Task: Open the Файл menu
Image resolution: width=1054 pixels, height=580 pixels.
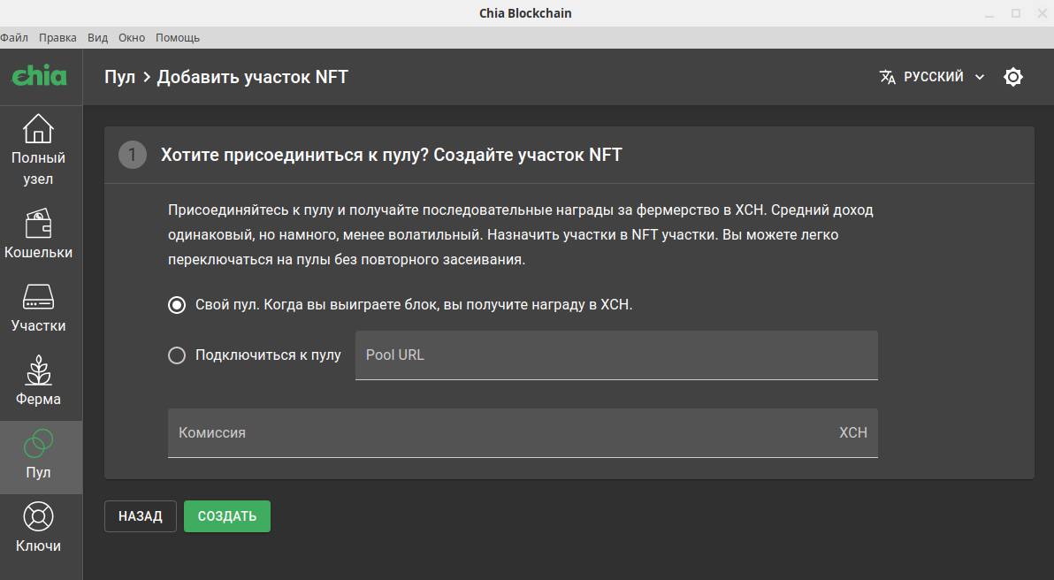Action: 14,38
